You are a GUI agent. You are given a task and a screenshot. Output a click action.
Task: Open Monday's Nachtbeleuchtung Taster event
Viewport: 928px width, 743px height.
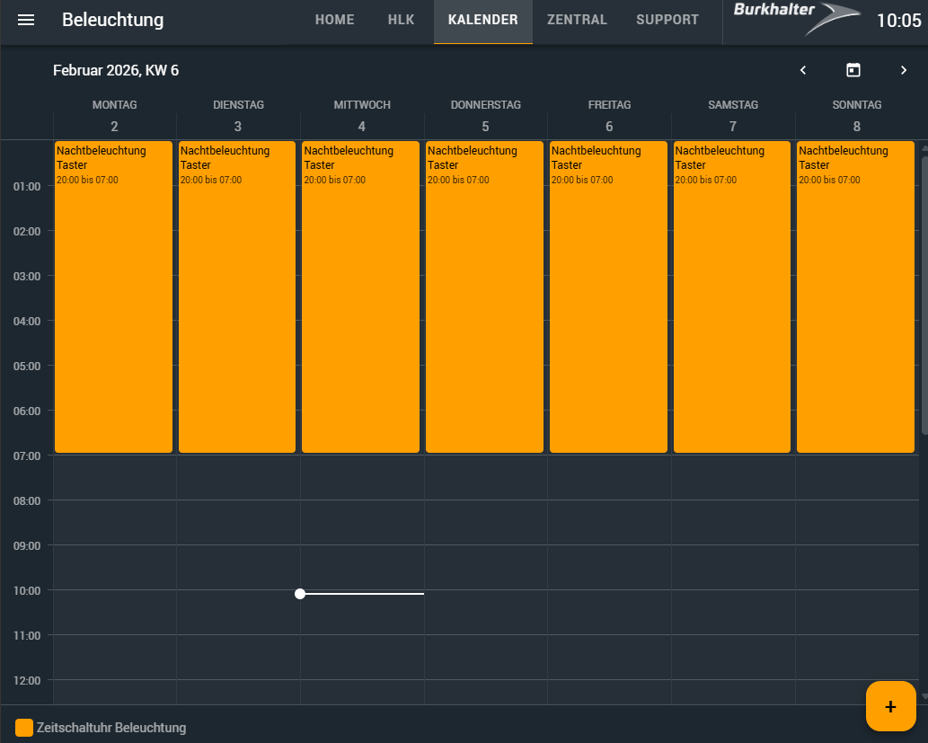click(113, 296)
